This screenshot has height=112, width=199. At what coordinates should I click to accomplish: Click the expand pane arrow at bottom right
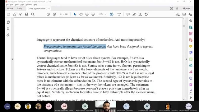click(x=191, y=97)
